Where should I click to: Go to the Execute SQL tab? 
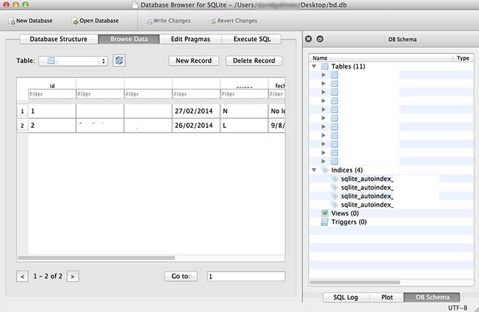(x=252, y=39)
